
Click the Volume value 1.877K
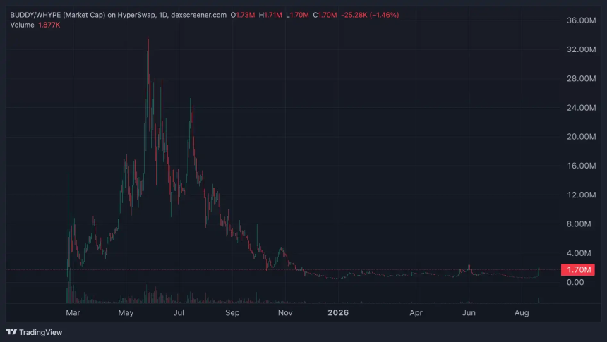(x=49, y=25)
